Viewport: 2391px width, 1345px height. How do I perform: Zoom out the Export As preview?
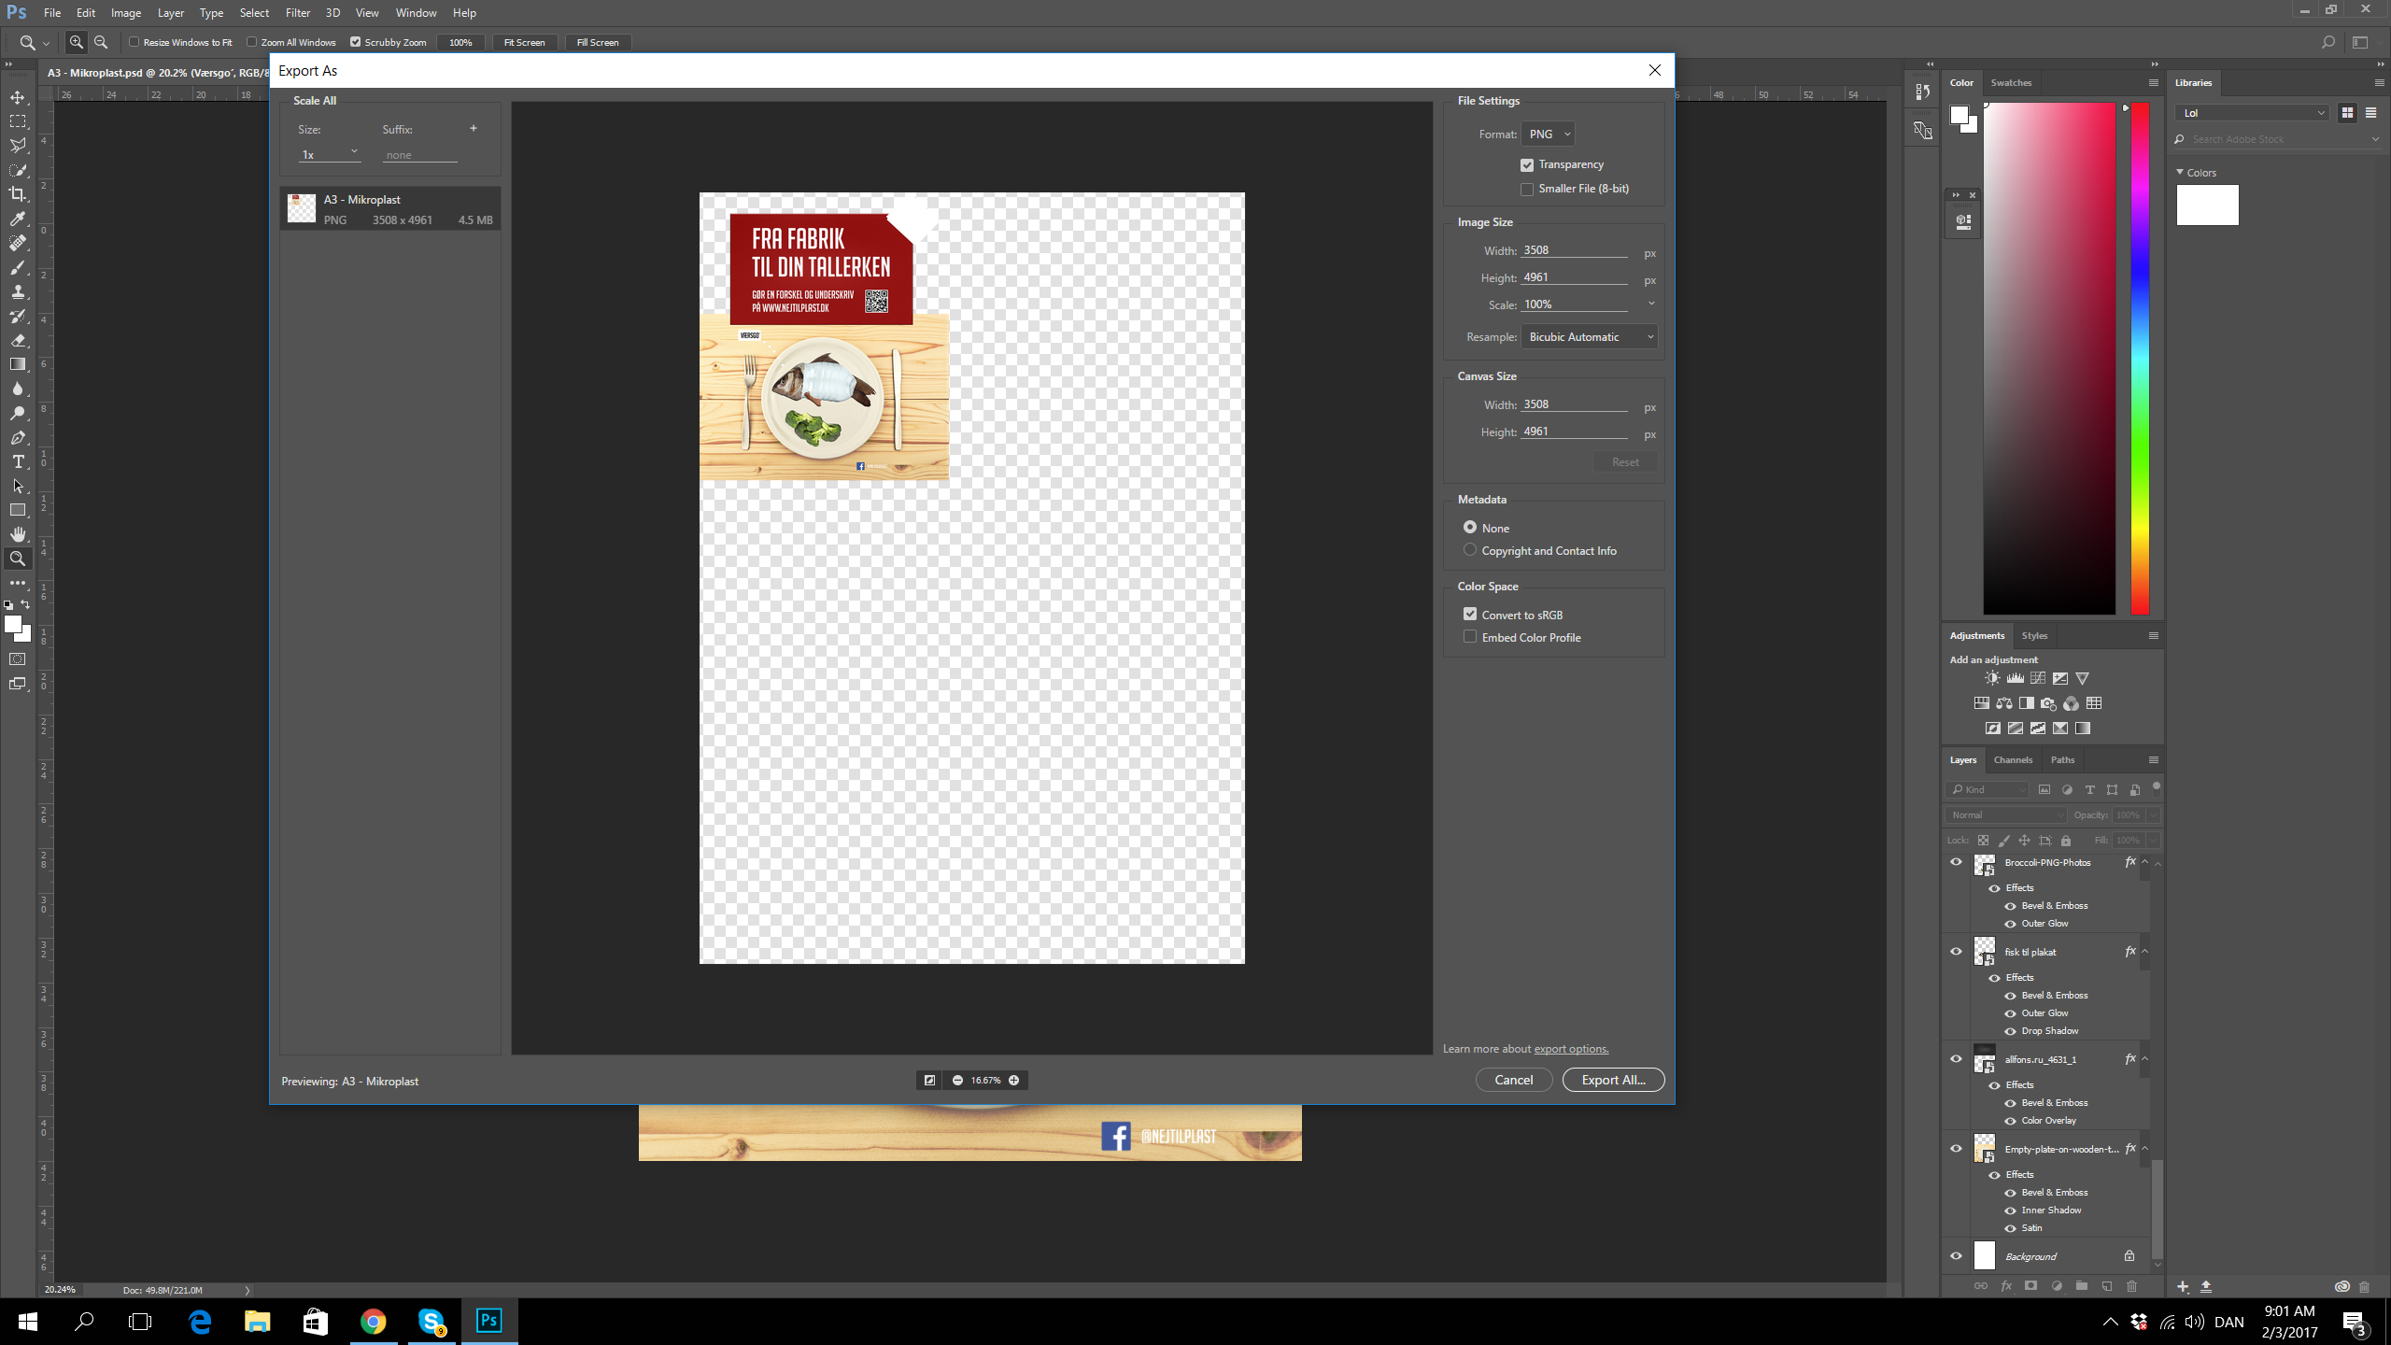(x=957, y=1080)
